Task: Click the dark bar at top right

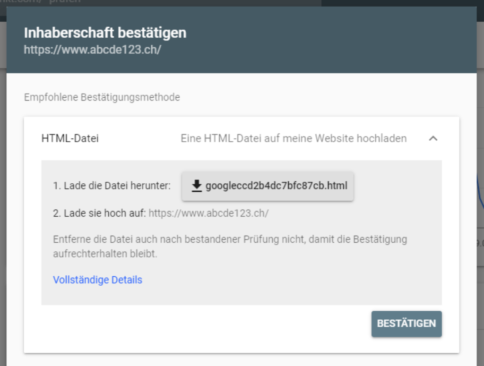Action: coord(402,2)
